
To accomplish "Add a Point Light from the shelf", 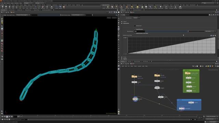I will (x=108, y=7).
